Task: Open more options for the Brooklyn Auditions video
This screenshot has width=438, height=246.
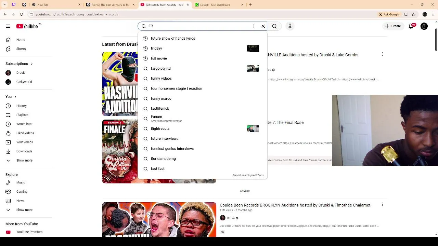Action: coord(383,205)
